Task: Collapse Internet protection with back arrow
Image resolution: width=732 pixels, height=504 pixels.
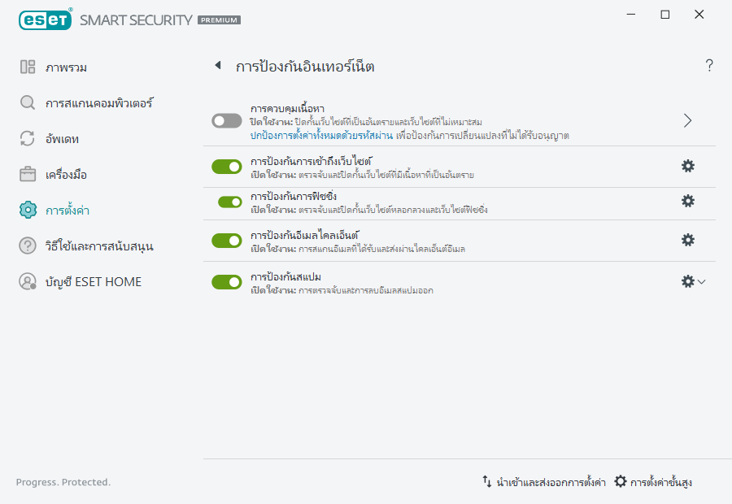Action: tap(217, 66)
